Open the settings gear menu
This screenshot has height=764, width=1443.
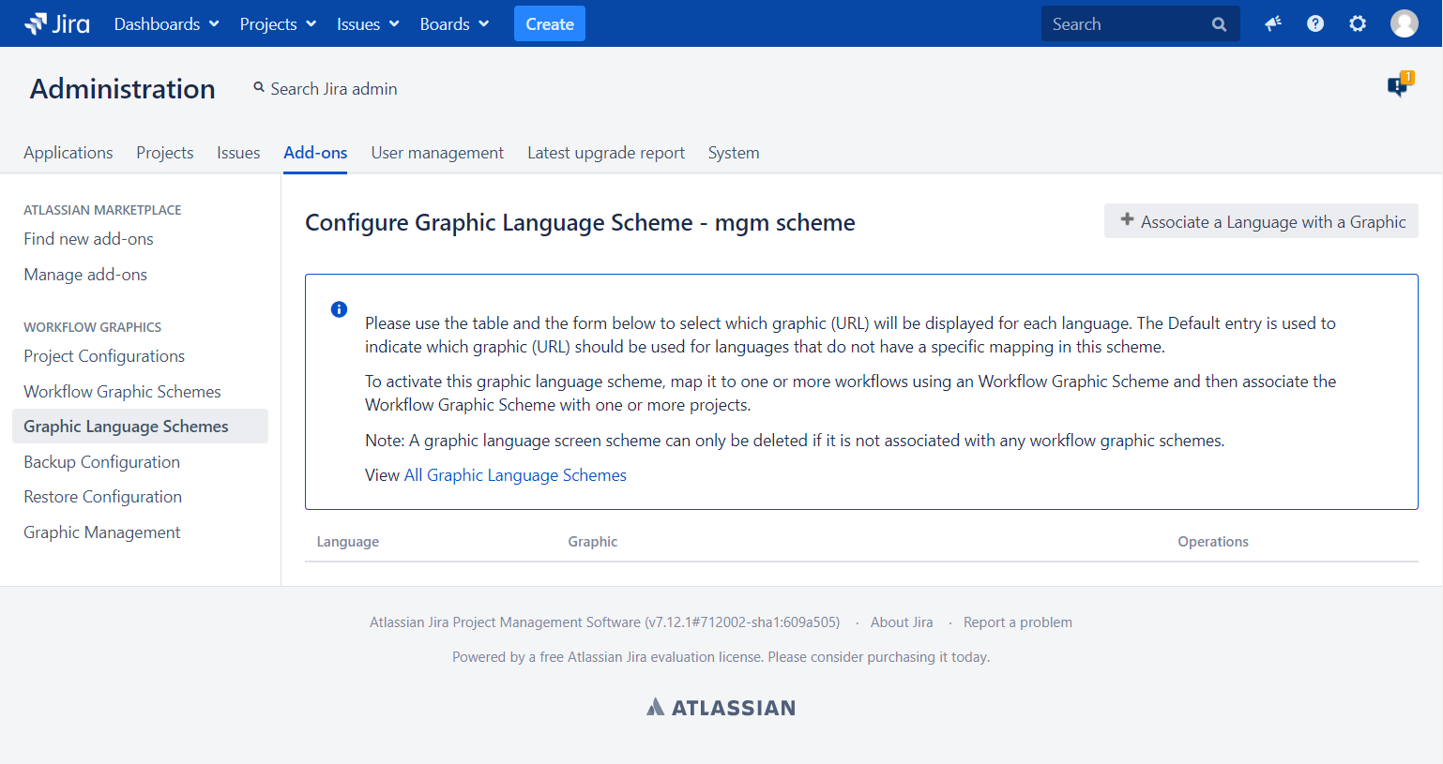[1357, 23]
